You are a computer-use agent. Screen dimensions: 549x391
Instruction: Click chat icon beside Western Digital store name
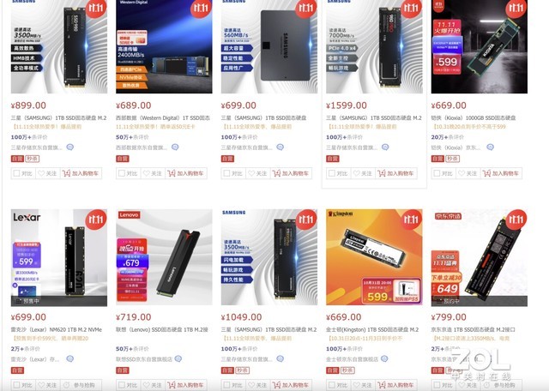point(175,147)
